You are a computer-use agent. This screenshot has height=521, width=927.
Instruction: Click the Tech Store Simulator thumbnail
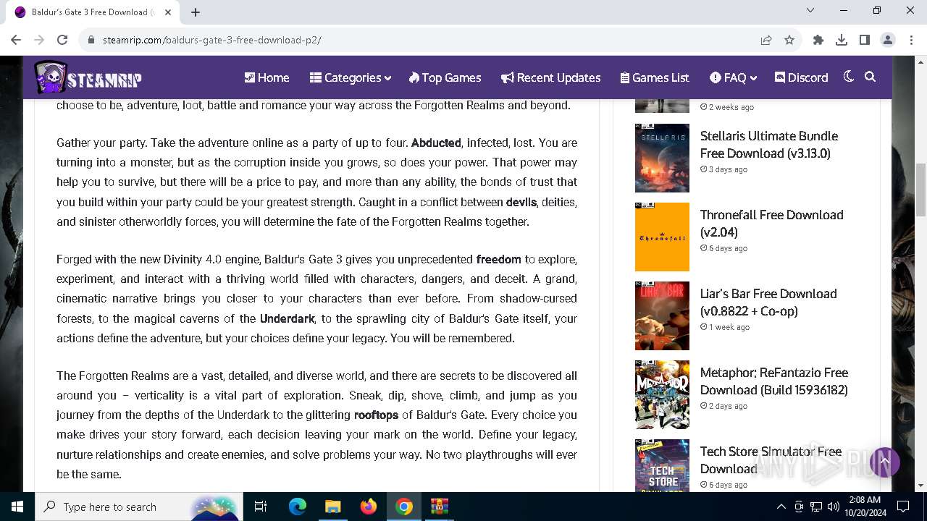[662, 465]
